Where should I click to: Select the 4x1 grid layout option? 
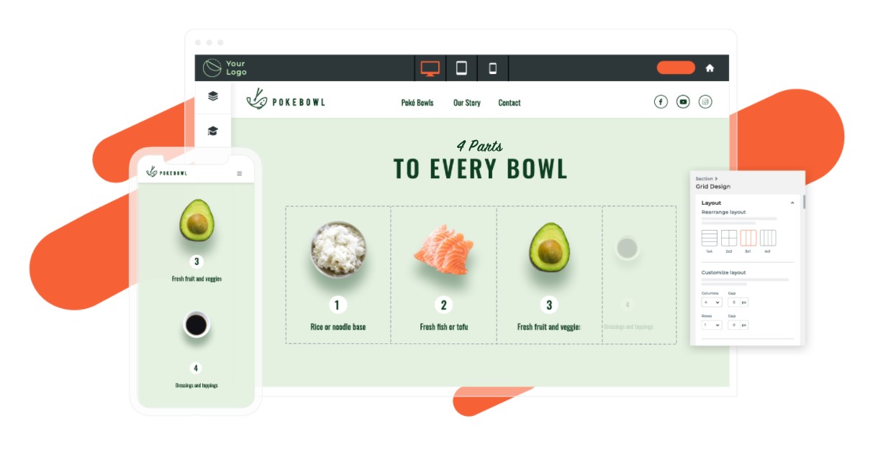pyautogui.click(x=768, y=238)
